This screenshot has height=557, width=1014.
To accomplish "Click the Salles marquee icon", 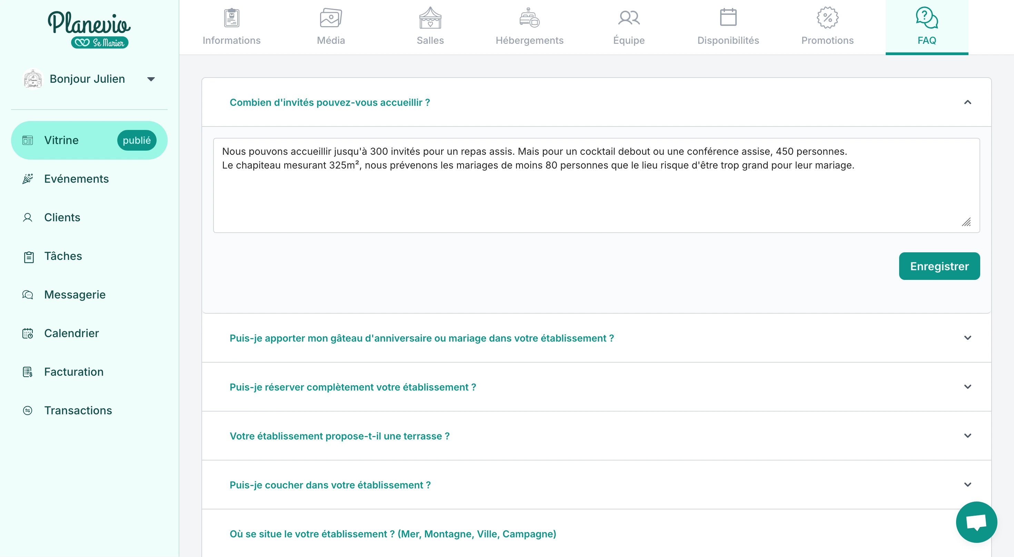I will click(430, 18).
